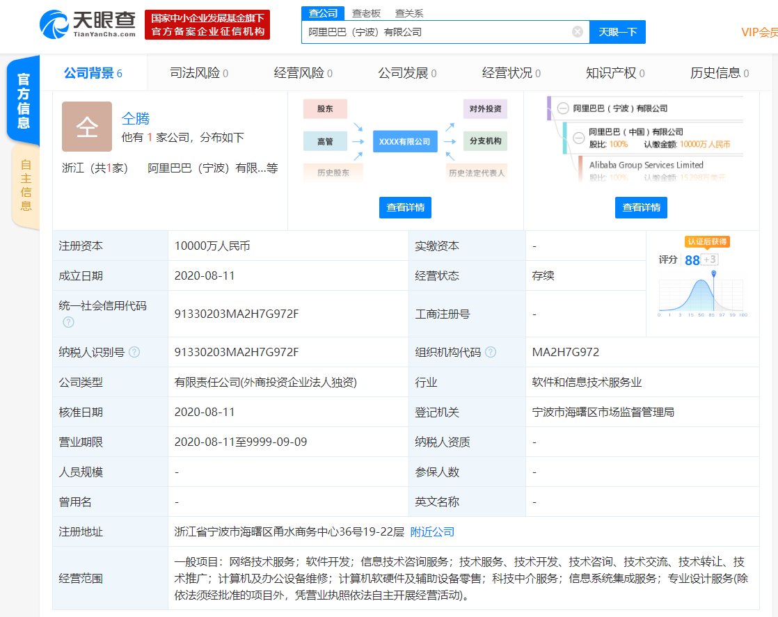Click help icon beside 组织机构代码
Image resolution: width=778 pixels, height=617 pixels.
491,352
